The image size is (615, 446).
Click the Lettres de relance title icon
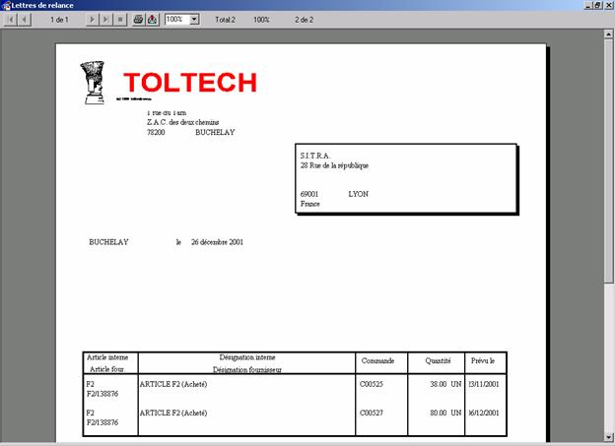(6, 6)
